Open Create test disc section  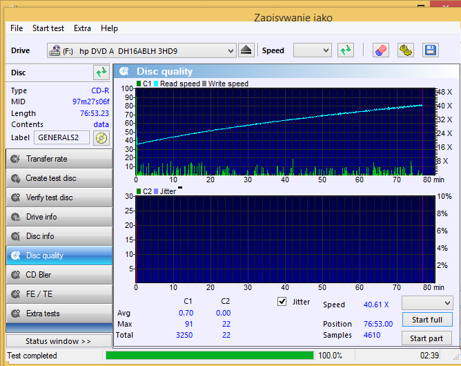click(x=59, y=178)
